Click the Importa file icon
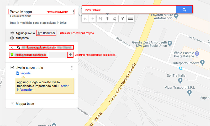The width and height of the screenshot is (210, 126). coord(18,73)
